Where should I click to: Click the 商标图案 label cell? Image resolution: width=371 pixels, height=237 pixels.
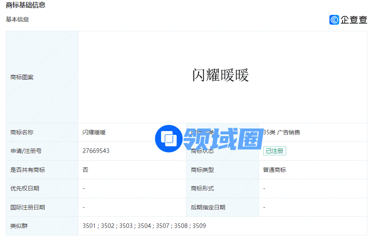(x=22, y=77)
